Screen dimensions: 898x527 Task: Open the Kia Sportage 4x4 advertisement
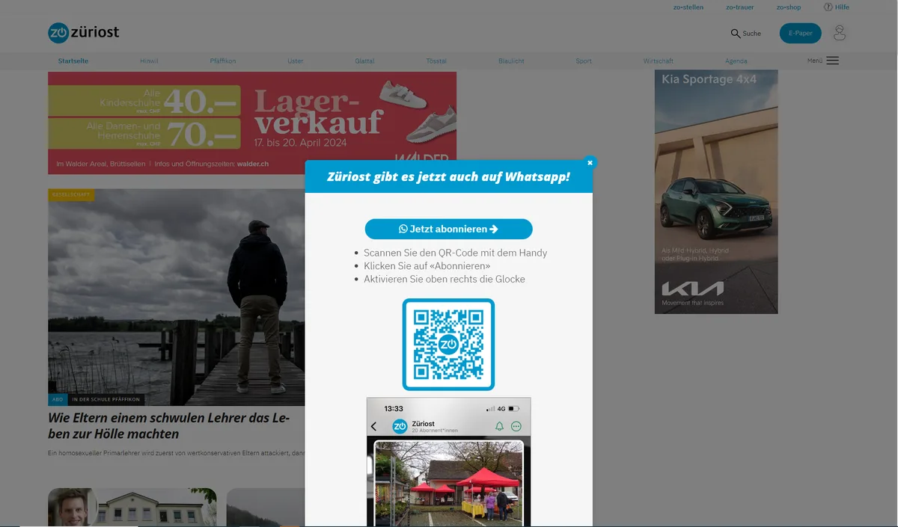click(716, 191)
